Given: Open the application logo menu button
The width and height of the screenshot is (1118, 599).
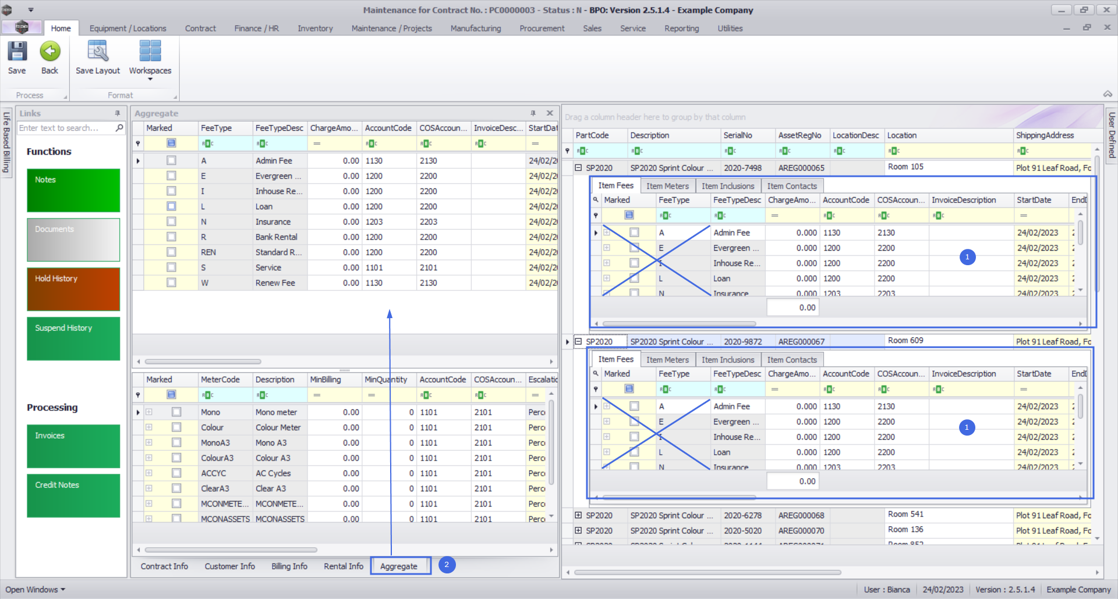Looking at the screenshot, I should pyautogui.click(x=22, y=27).
